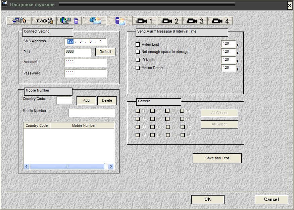
Task: Click the All Select button
Action: click(219, 124)
